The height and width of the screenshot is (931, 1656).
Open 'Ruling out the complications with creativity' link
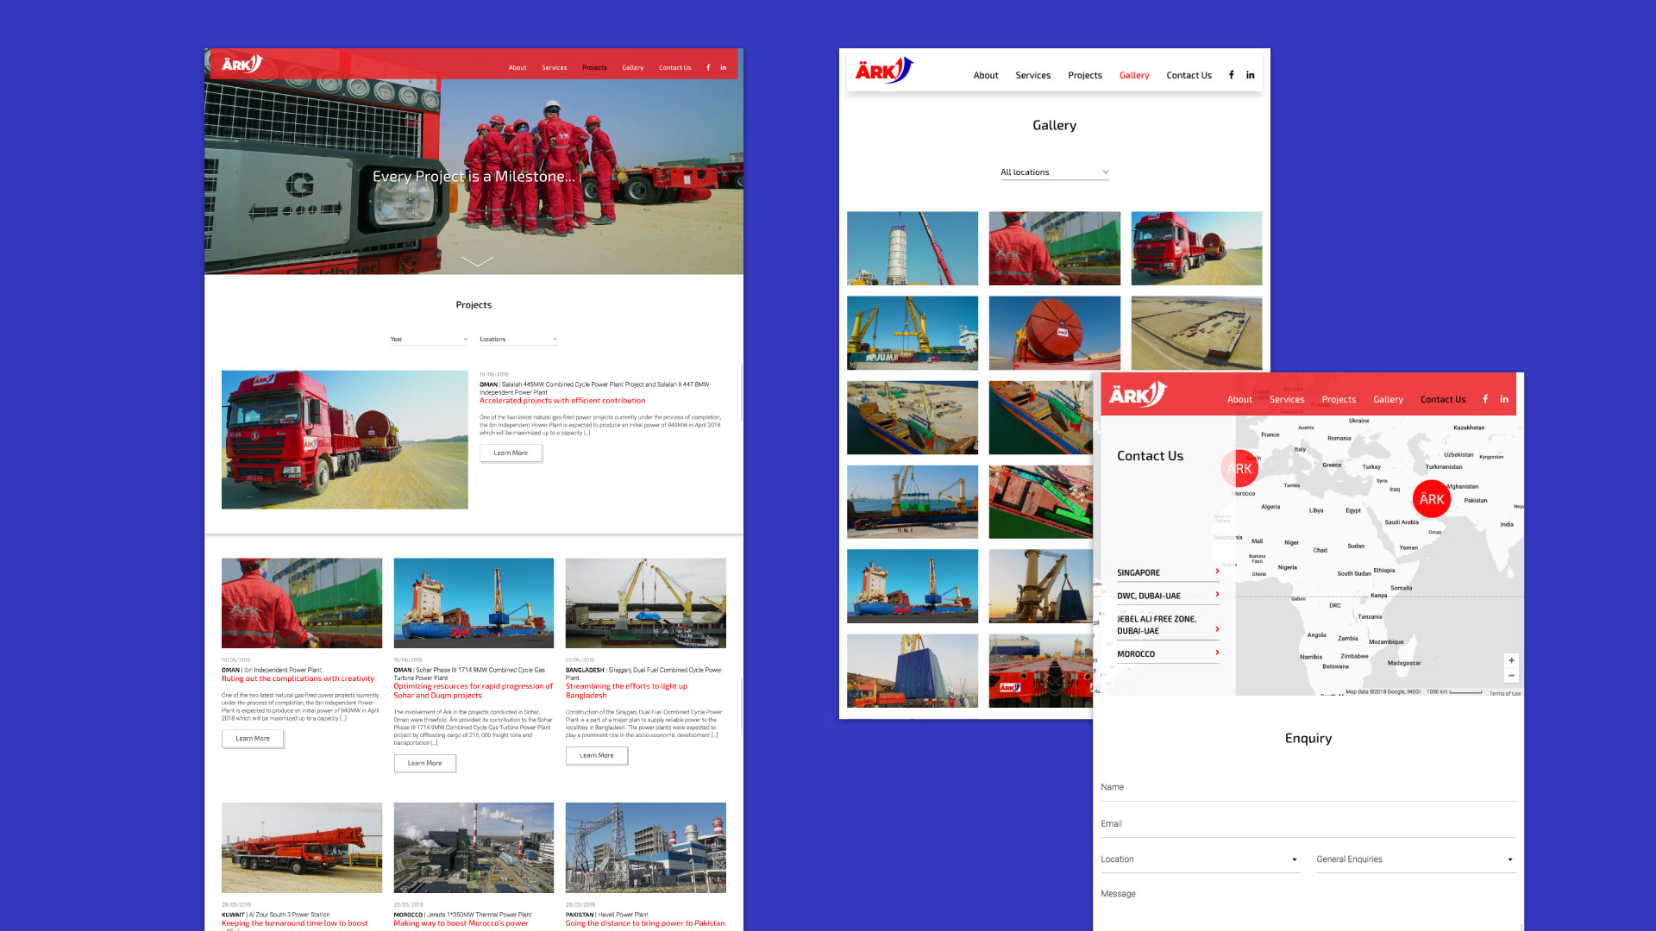[298, 678]
